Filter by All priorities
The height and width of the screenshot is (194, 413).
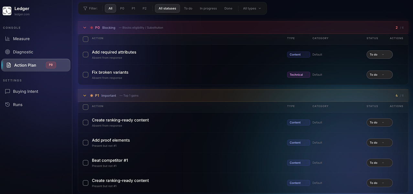click(110, 8)
